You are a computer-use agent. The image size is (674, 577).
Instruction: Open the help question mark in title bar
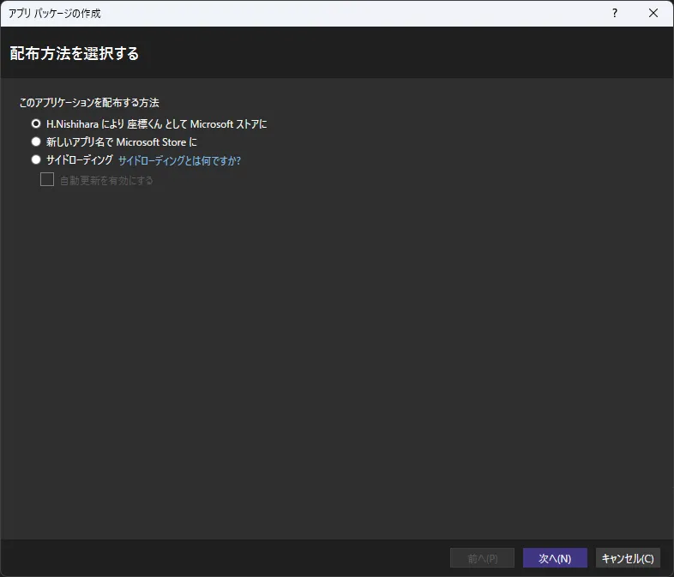tap(615, 14)
